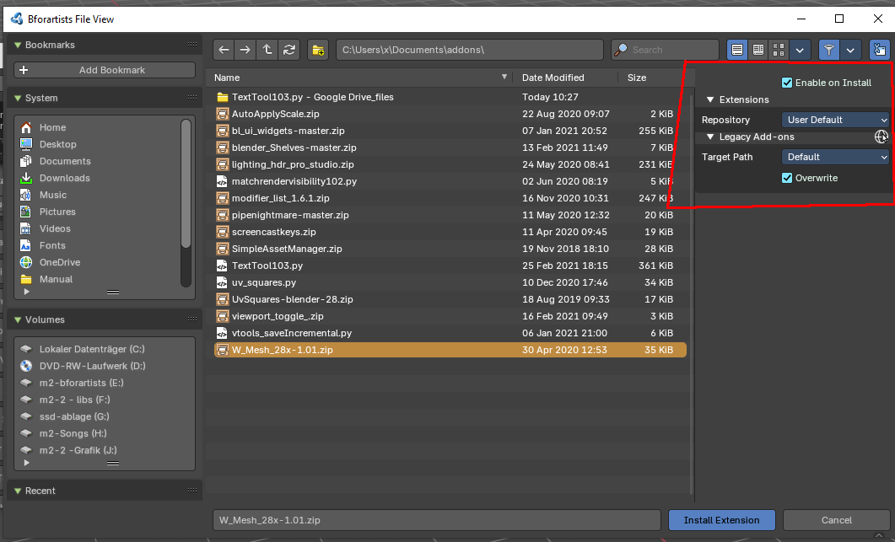Open the Videos system folder
This screenshot has height=542, width=895.
55,228
